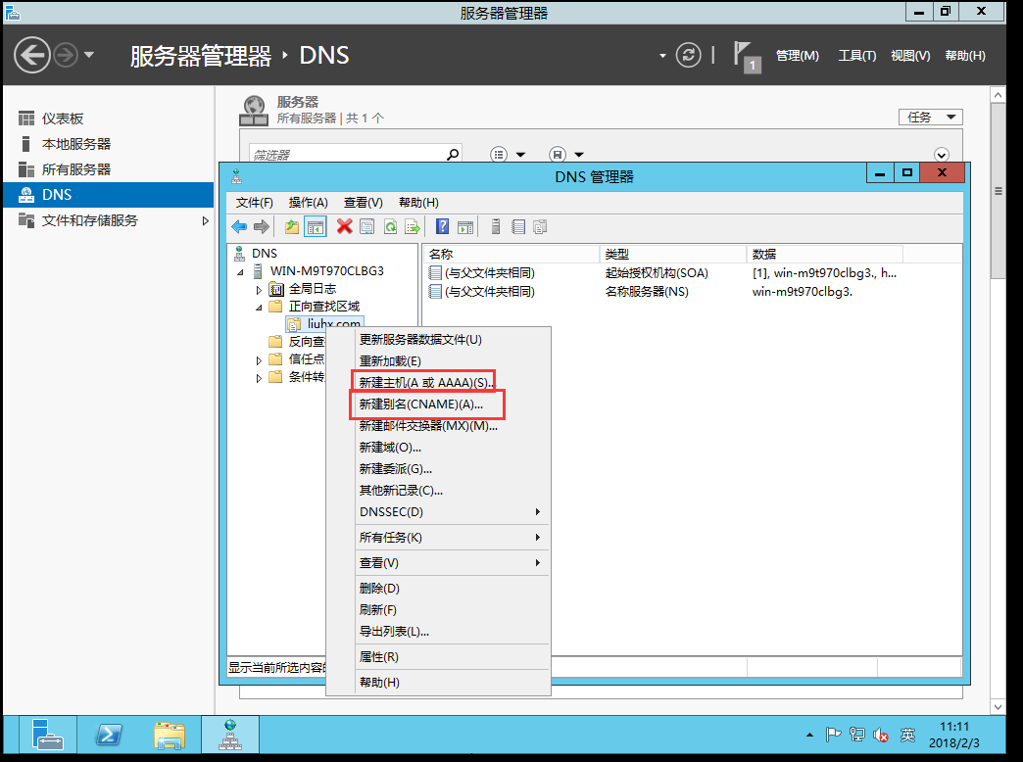Open the 所有任务(K) submenu
The image size is (1023, 762).
coord(438,538)
